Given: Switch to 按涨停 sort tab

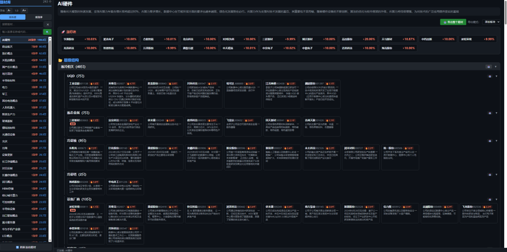Looking at the screenshot, I should tap(39, 17).
